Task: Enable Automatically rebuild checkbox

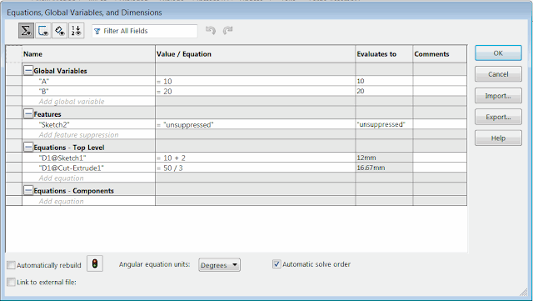Action: click(11, 265)
